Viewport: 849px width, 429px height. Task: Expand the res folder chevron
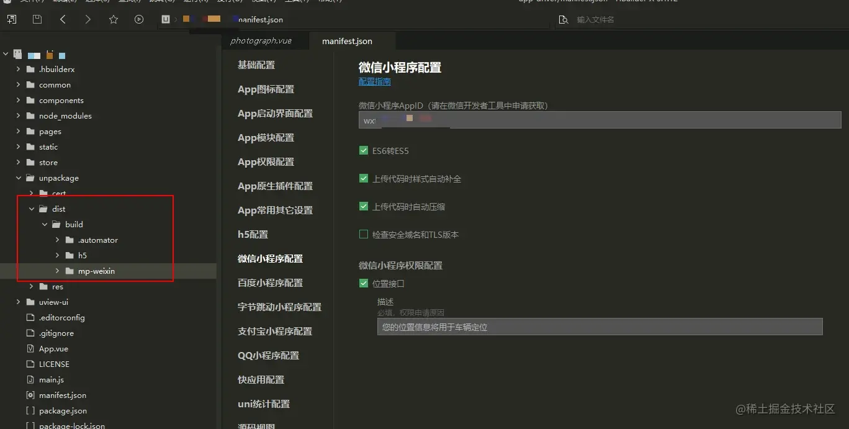point(32,286)
